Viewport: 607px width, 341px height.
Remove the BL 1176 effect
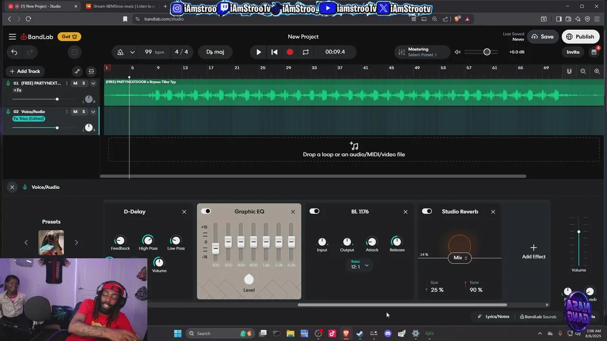405,212
